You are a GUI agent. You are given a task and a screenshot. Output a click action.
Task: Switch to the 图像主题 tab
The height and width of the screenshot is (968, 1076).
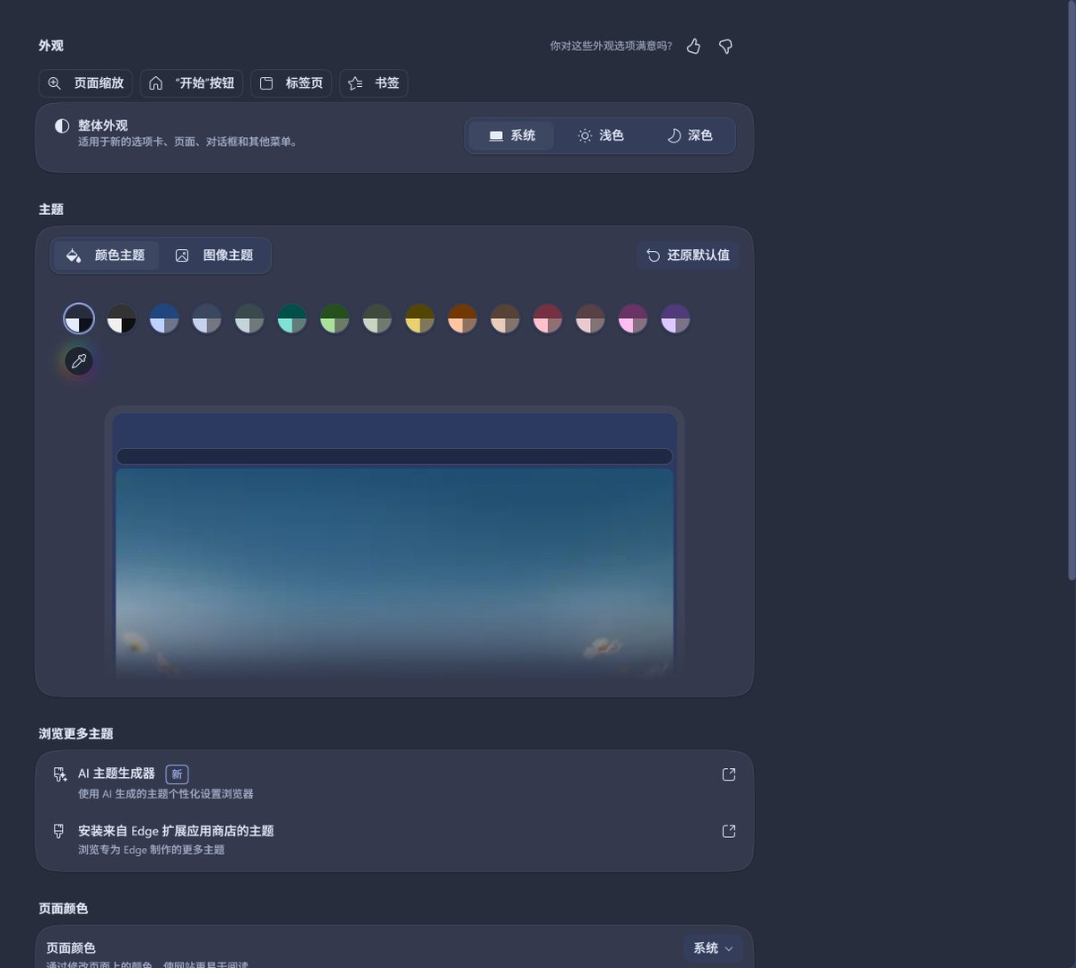pos(215,255)
